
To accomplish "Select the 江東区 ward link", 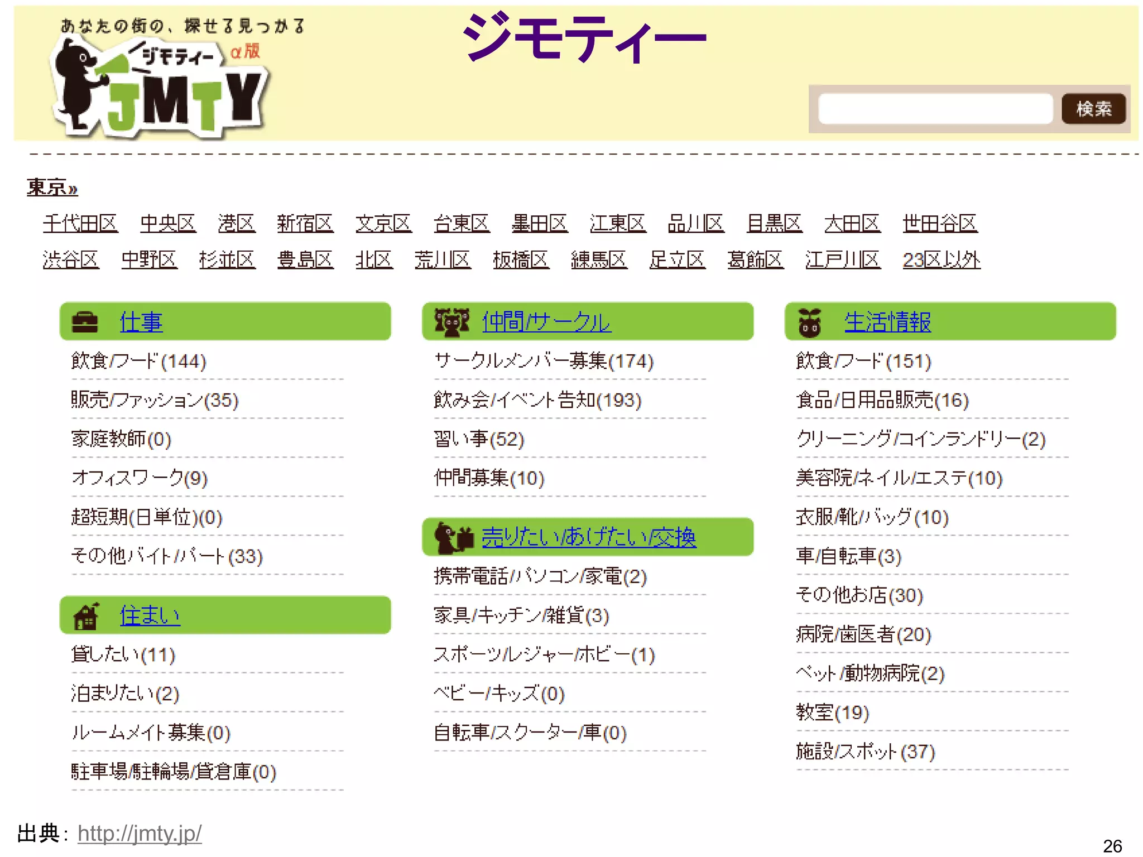I will point(618,223).
